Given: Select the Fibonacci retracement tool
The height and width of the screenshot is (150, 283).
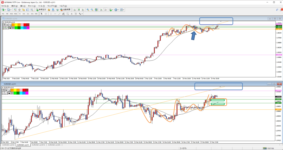Looking at the screenshot, I should point(67,14).
